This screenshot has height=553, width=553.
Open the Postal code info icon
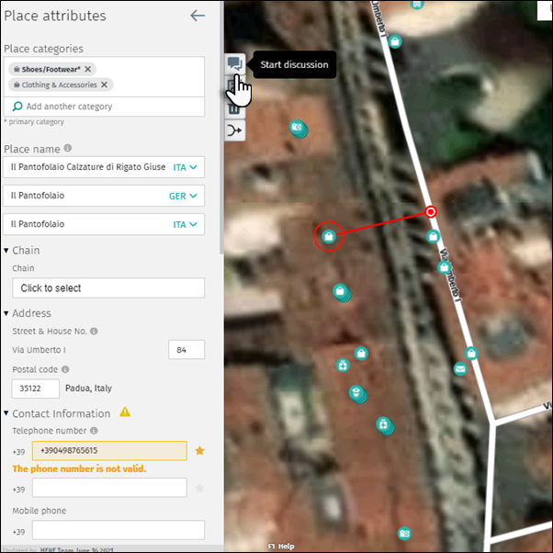coord(65,369)
